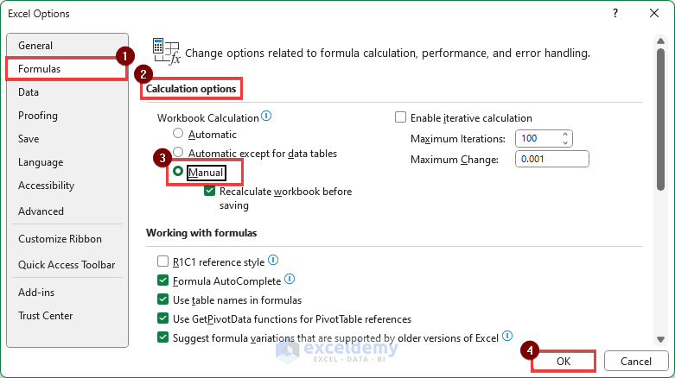The width and height of the screenshot is (675, 378).
Task: Select Automatic except for data tables
Action: click(x=179, y=153)
